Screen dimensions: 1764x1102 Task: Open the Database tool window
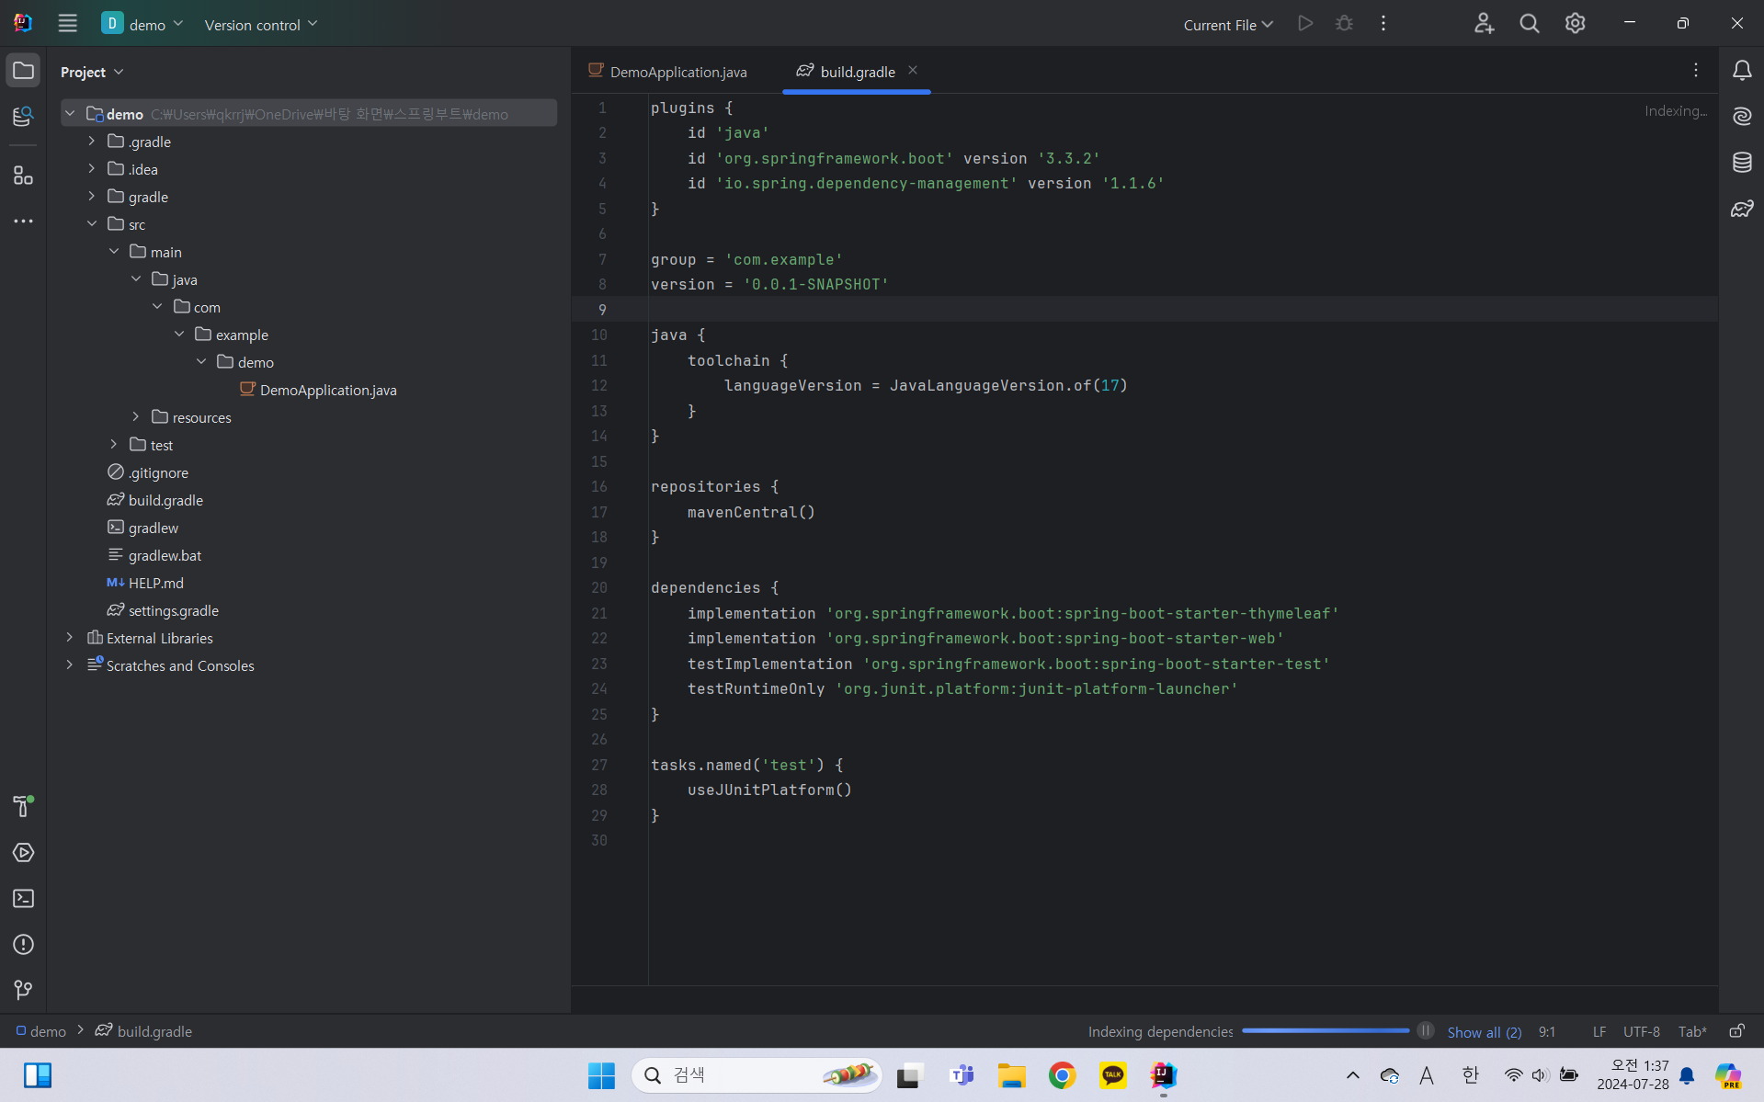[x=1742, y=163]
